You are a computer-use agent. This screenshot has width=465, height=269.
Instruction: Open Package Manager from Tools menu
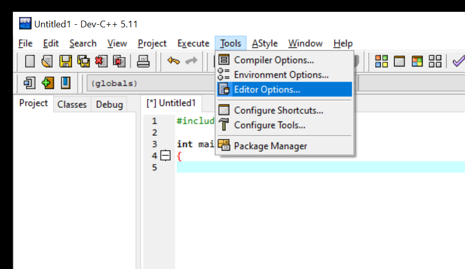pos(284,146)
